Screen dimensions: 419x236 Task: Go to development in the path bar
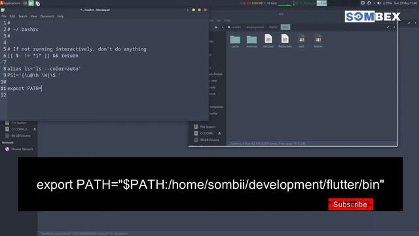point(255,28)
